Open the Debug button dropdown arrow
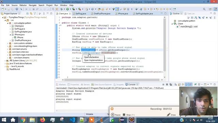The height and width of the screenshot is (123, 218). tap(64, 9)
